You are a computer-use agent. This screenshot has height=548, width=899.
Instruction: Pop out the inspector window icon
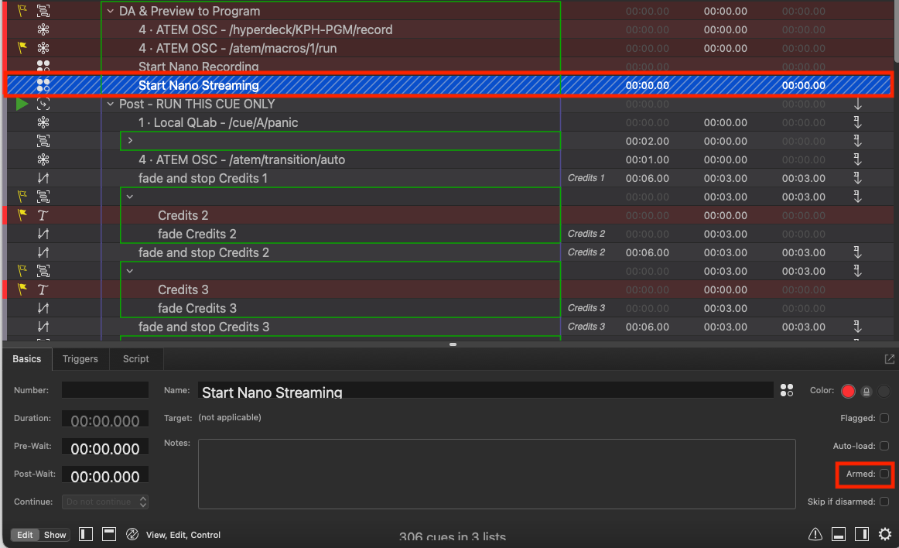coord(889,358)
